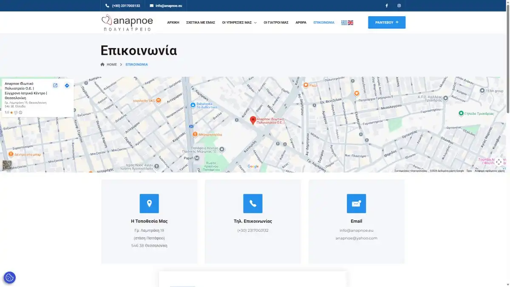Open the ΑΡΧΙΚΗ menu item

tap(173, 23)
